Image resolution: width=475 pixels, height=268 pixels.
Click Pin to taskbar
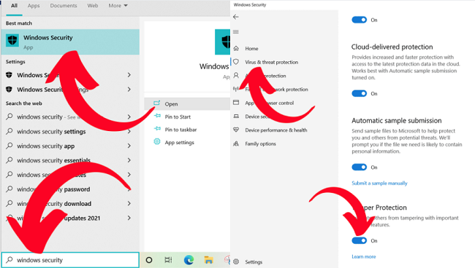[180, 130]
